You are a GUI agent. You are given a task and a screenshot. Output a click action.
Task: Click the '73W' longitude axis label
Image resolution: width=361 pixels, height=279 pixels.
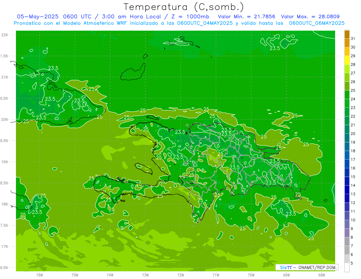145,275
